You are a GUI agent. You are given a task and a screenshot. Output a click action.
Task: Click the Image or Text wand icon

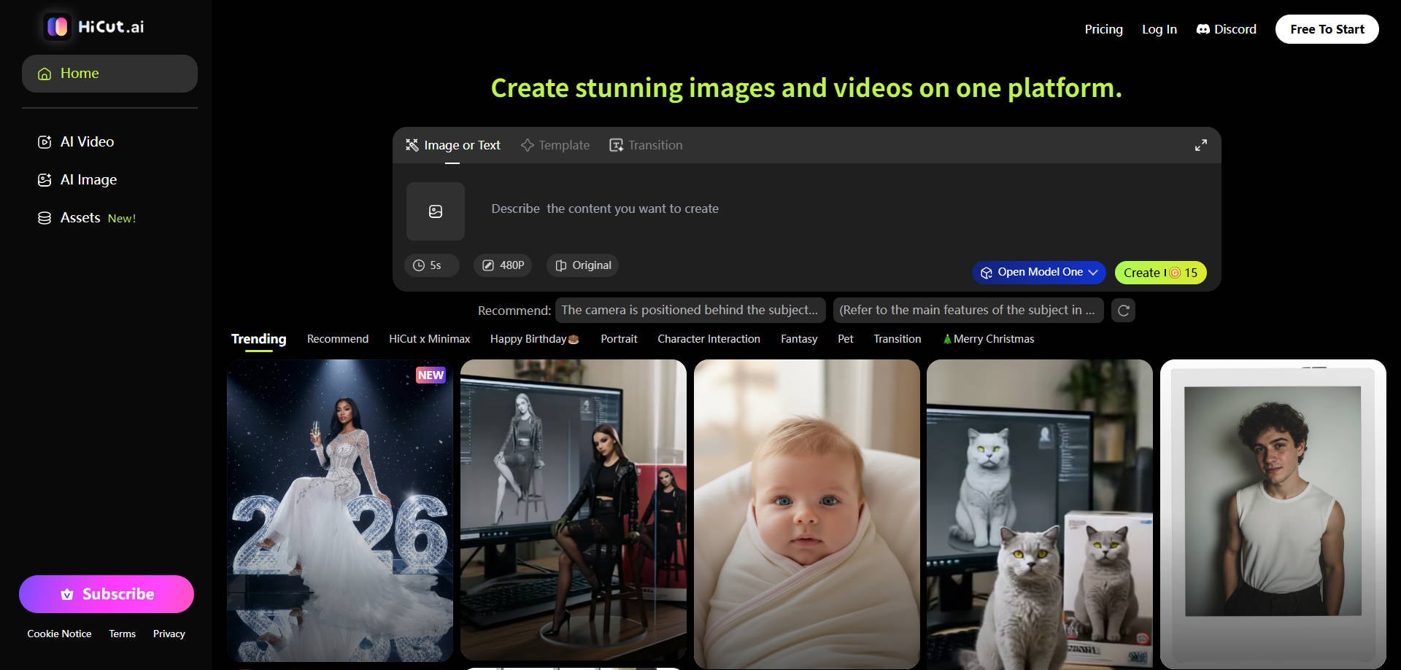pyautogui.click(x=412, y=145)
